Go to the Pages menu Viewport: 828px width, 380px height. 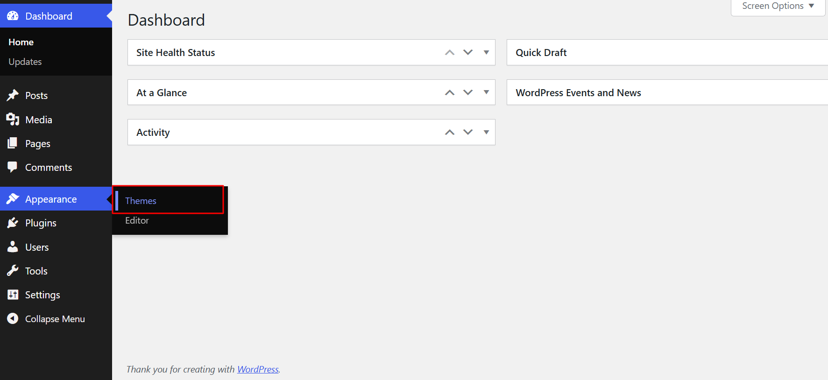56,143
